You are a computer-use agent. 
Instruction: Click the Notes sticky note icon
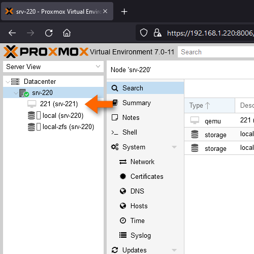115,117
